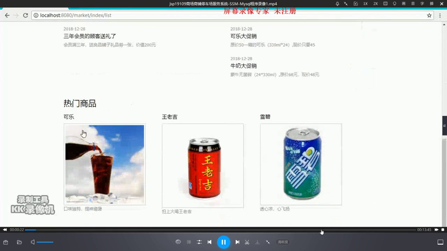Click 会员满三年 gift voucher description
This screenshot has width=447, height=251.
[x=110, y=45]
